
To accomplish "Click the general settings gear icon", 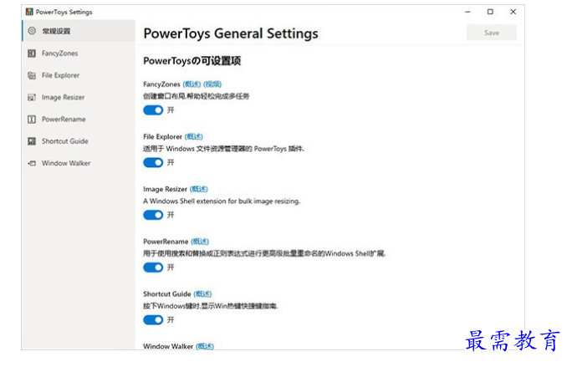I will coord(32,31).
